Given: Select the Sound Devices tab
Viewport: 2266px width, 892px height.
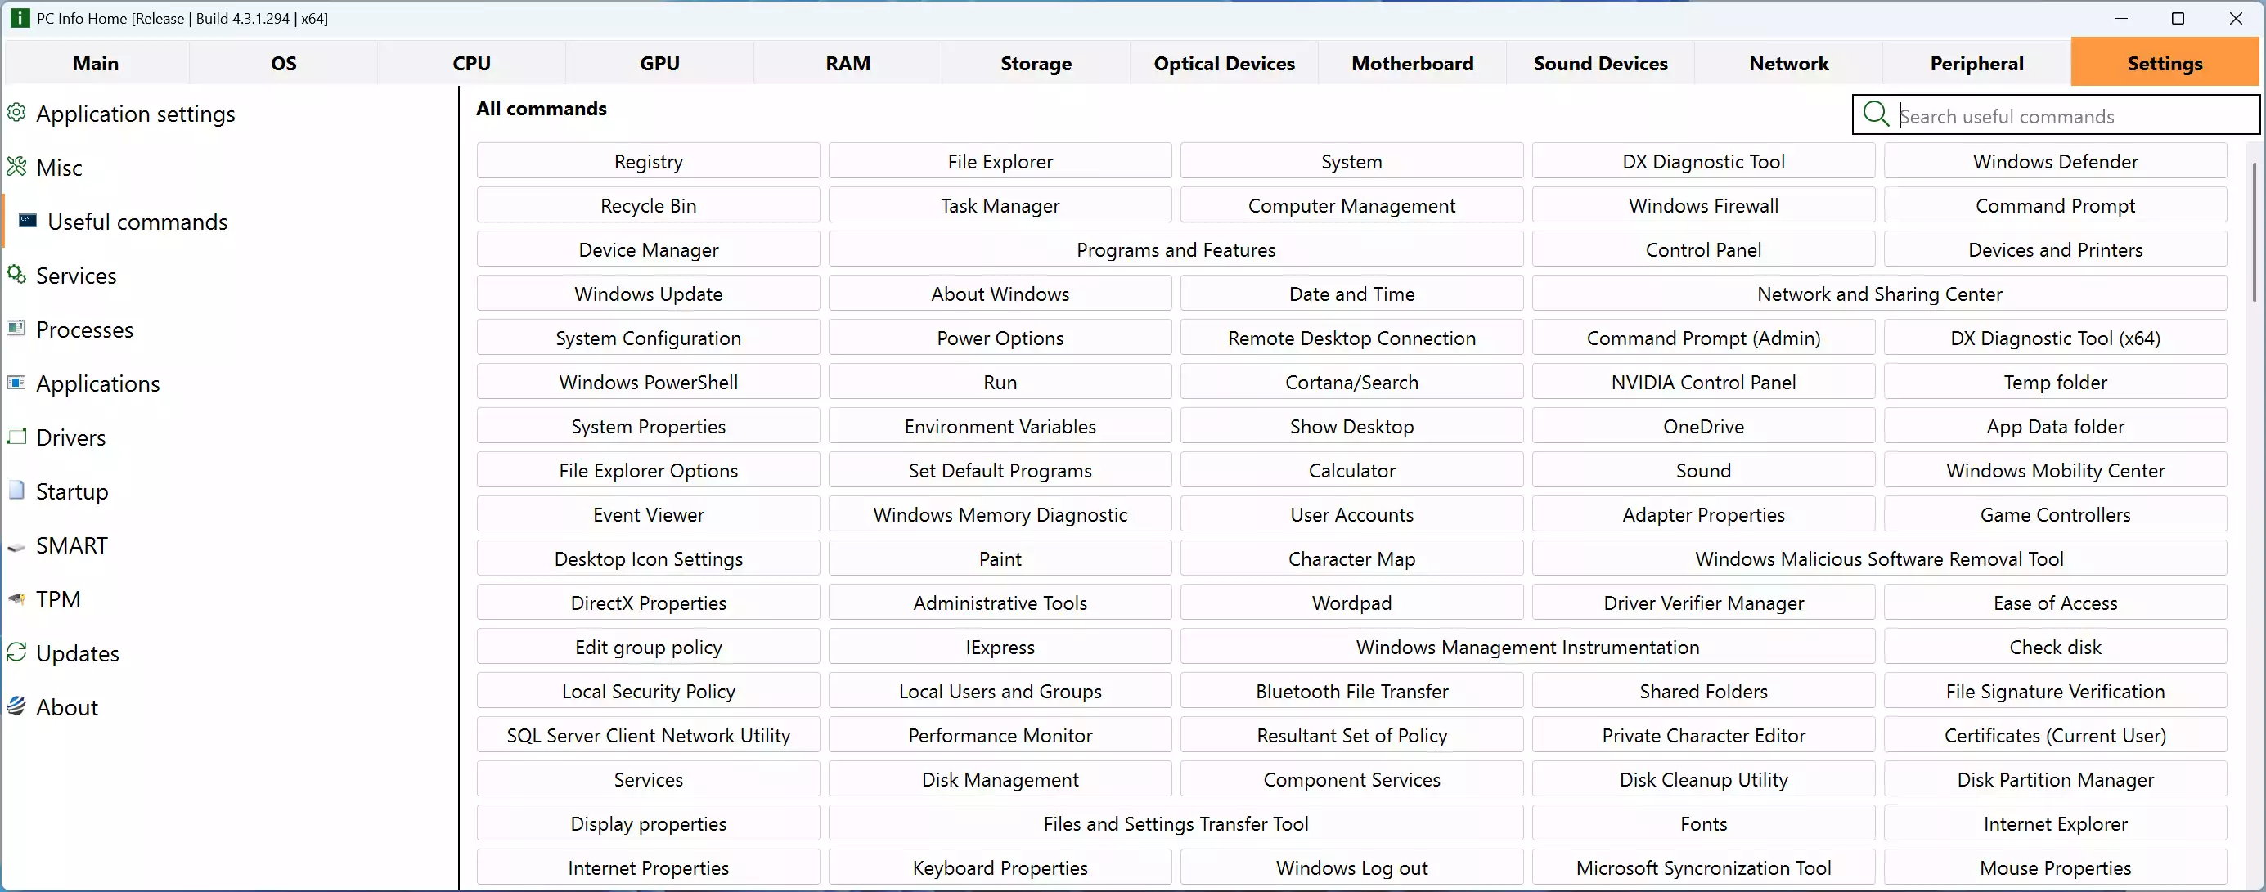Looking at the screenshot, I should [x=1601, y=62].
